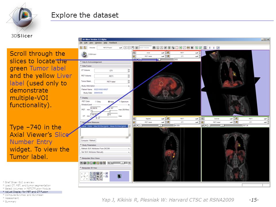Open the Axial orientation dropdown
The image size is (276, 207).
coord(150,53)
